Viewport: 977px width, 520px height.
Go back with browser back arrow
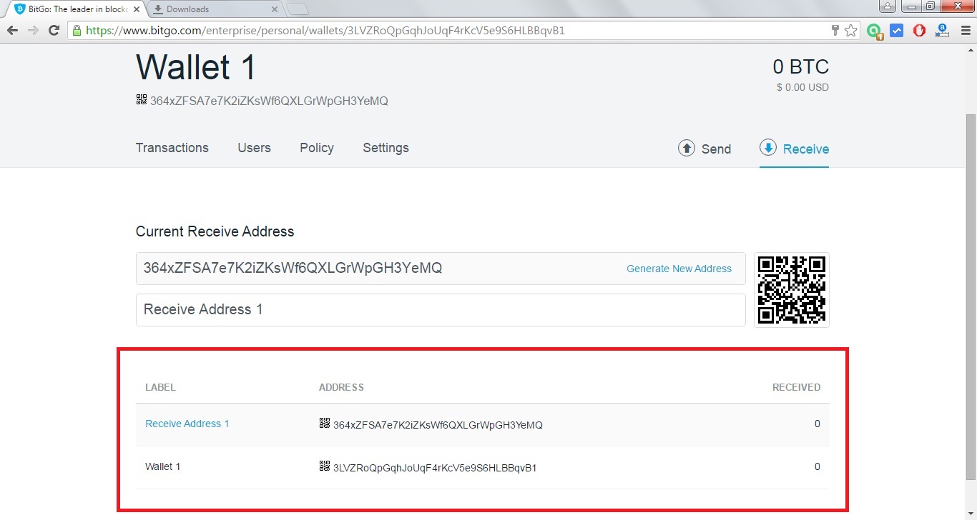(x=12, y=30)
